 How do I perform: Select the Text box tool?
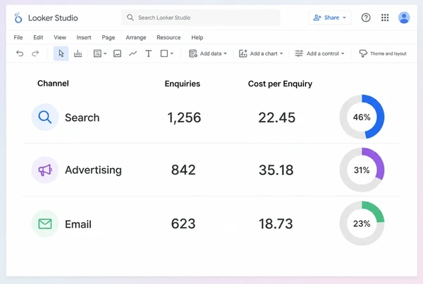tap(148, 53)
